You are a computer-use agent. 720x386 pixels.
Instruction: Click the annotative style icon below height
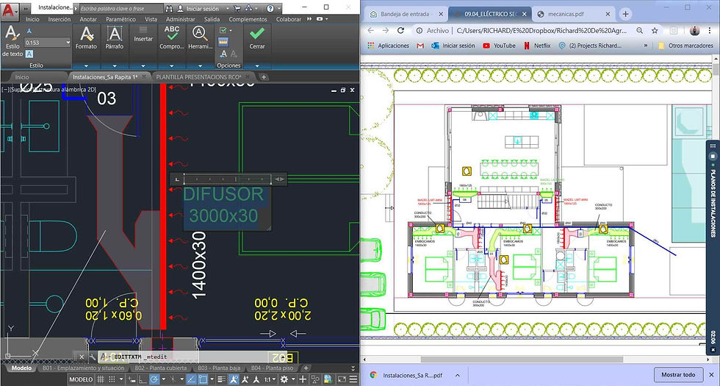coord(29,54)
